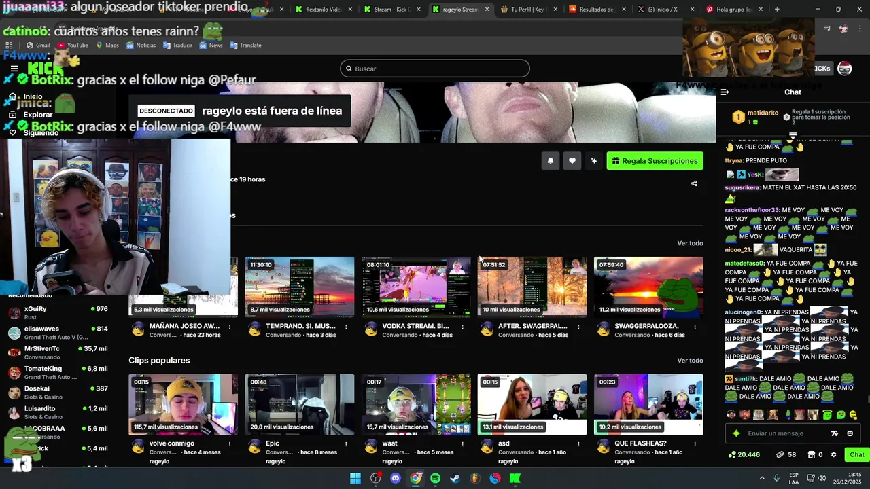
Task: Open recommended channel MrStivenTc
Action: point(58,352)
